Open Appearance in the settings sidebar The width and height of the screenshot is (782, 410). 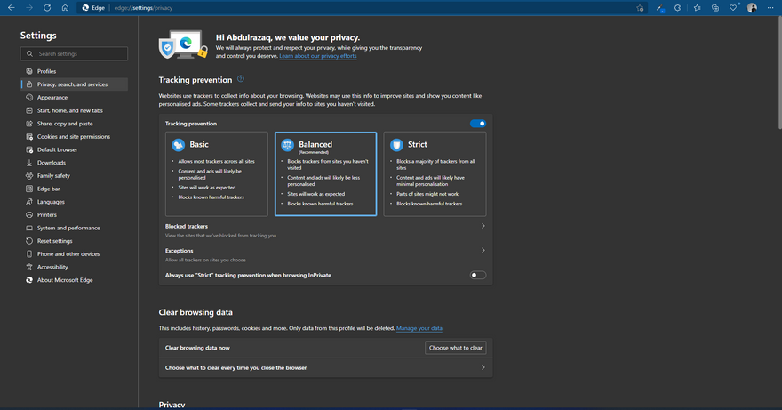coord(52,98)
